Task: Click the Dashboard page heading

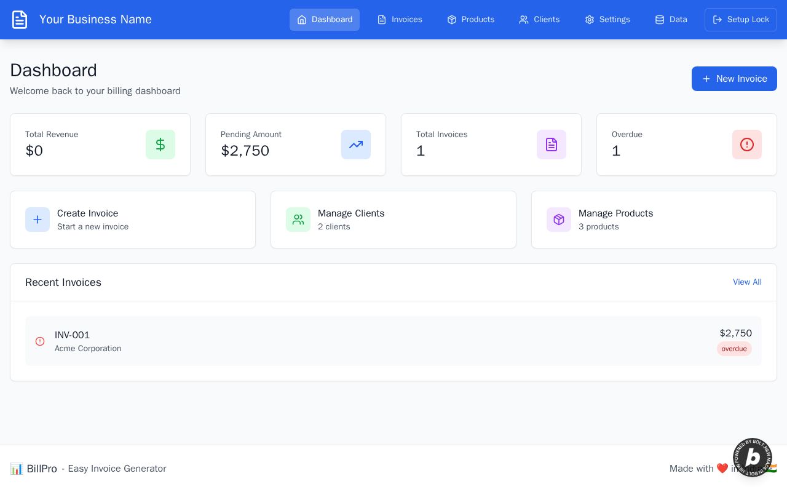Action: point(53,70)
